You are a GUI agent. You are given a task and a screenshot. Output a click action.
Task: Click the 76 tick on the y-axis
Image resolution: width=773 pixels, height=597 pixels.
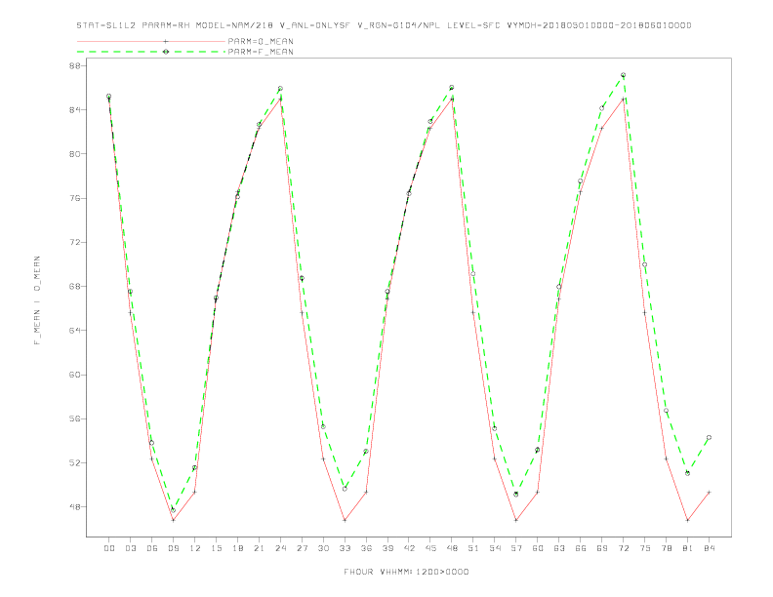pos(75,198)
